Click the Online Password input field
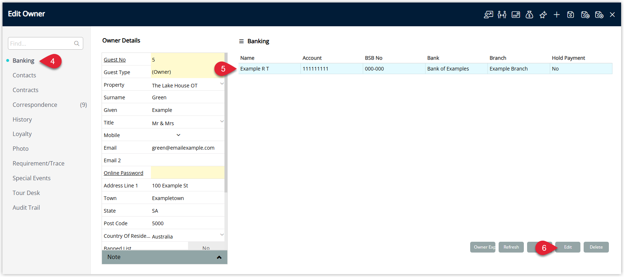 coord(187,173)
